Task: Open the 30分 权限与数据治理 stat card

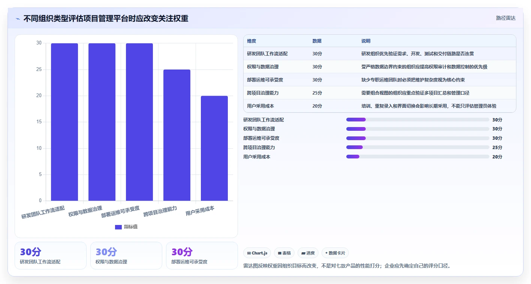Action: [x=126, y=256]
